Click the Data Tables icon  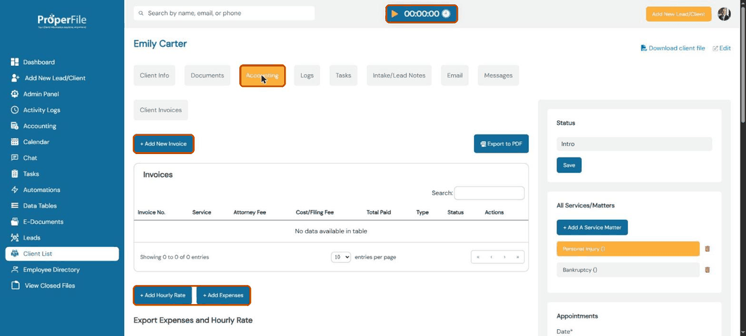15,206
